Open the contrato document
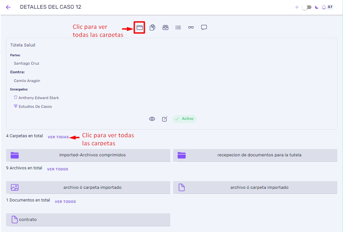343x232 pixels. [x=88, y=220]
